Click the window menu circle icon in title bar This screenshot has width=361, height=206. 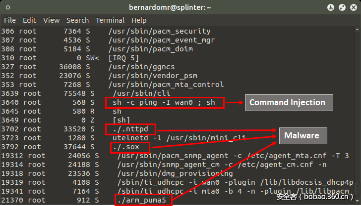pyautogui.click(x=8, y=7)
